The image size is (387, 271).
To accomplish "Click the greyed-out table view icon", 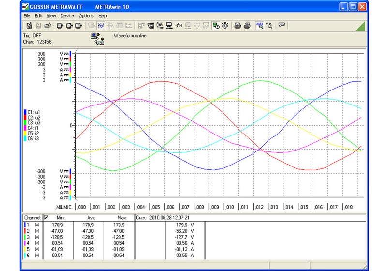I will click(119, 26).
